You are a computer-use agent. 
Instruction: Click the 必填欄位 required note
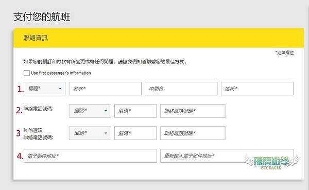285,53
